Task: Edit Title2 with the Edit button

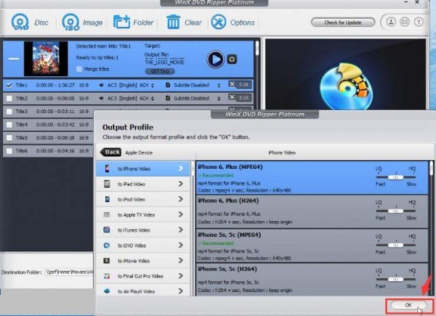Action: (x=240, y=98)
